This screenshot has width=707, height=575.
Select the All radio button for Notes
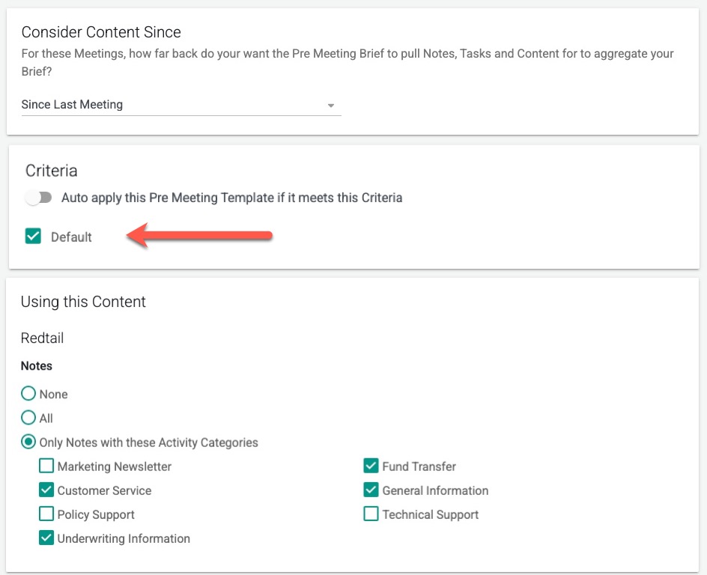tap(28, 418)
